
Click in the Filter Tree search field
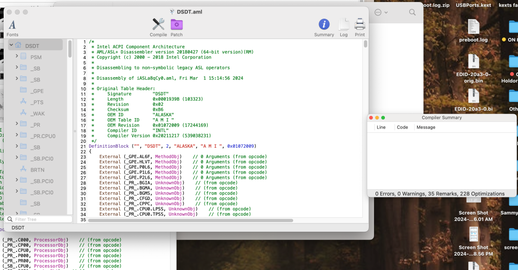(39, 219)
